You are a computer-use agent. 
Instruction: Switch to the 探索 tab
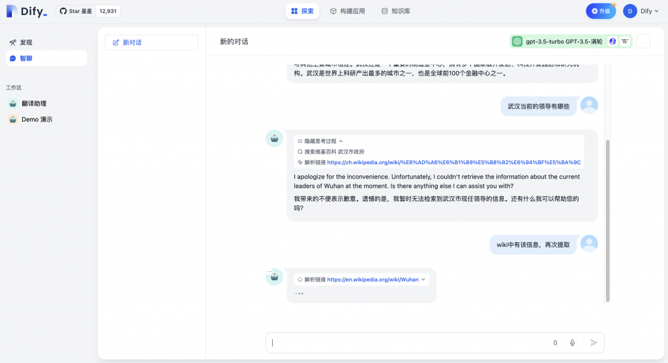coord(302,11)
